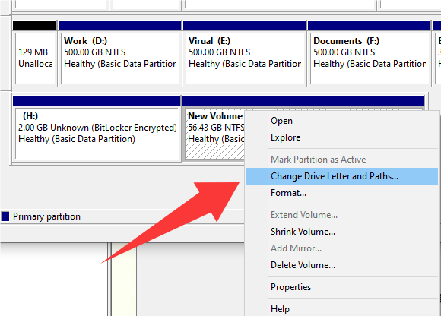Select the New Volume 56.43 GB partition
This screenshot has height=316, width=441.
214,134
